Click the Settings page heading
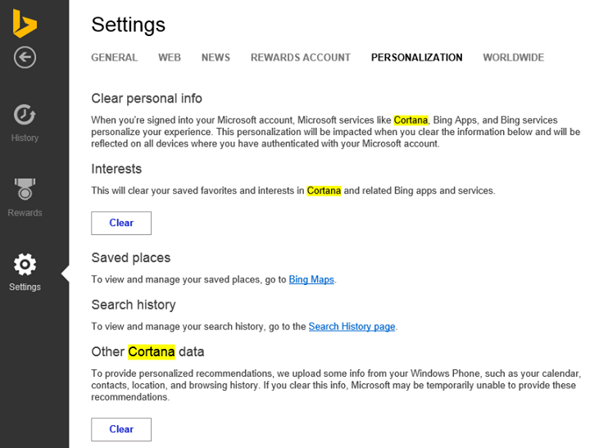 point(129,25)
